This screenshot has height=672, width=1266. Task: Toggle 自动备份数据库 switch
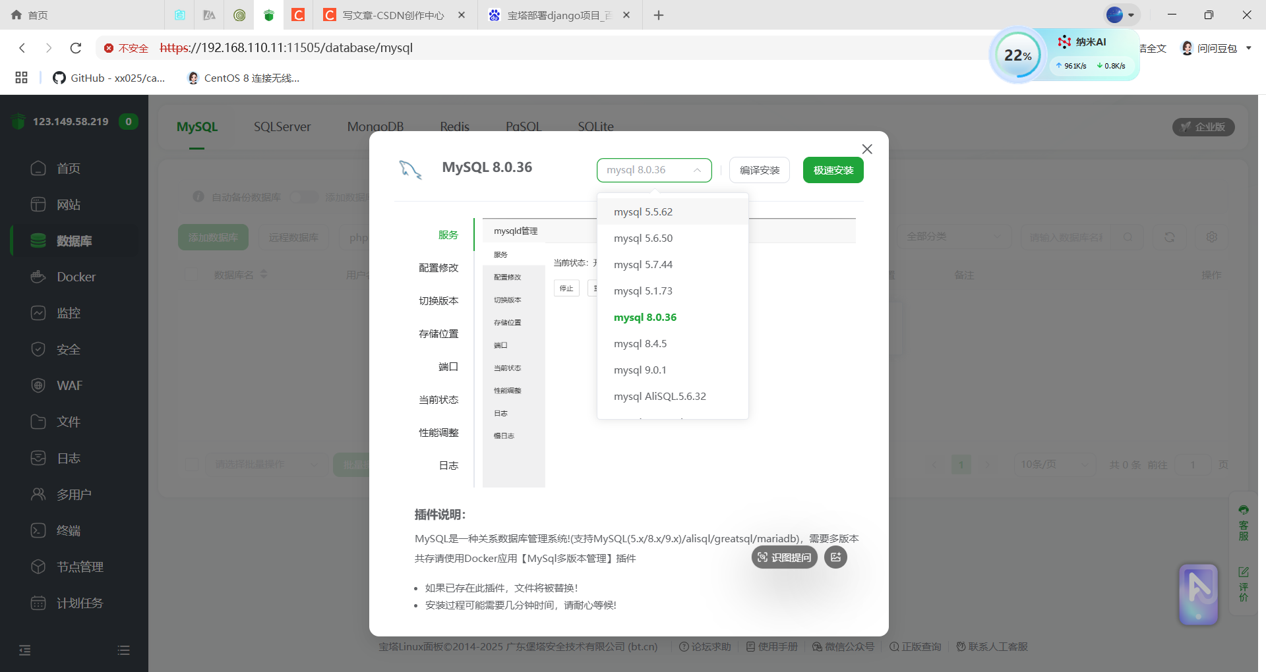[303, 197]
